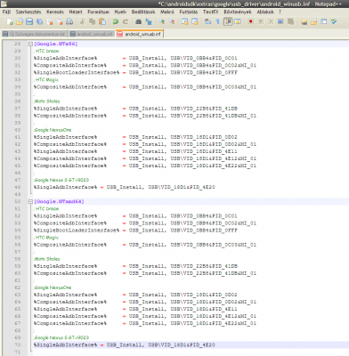Open the Ablakok menu
This screenshot has height=356, width=349.
(x=265, y=12)
